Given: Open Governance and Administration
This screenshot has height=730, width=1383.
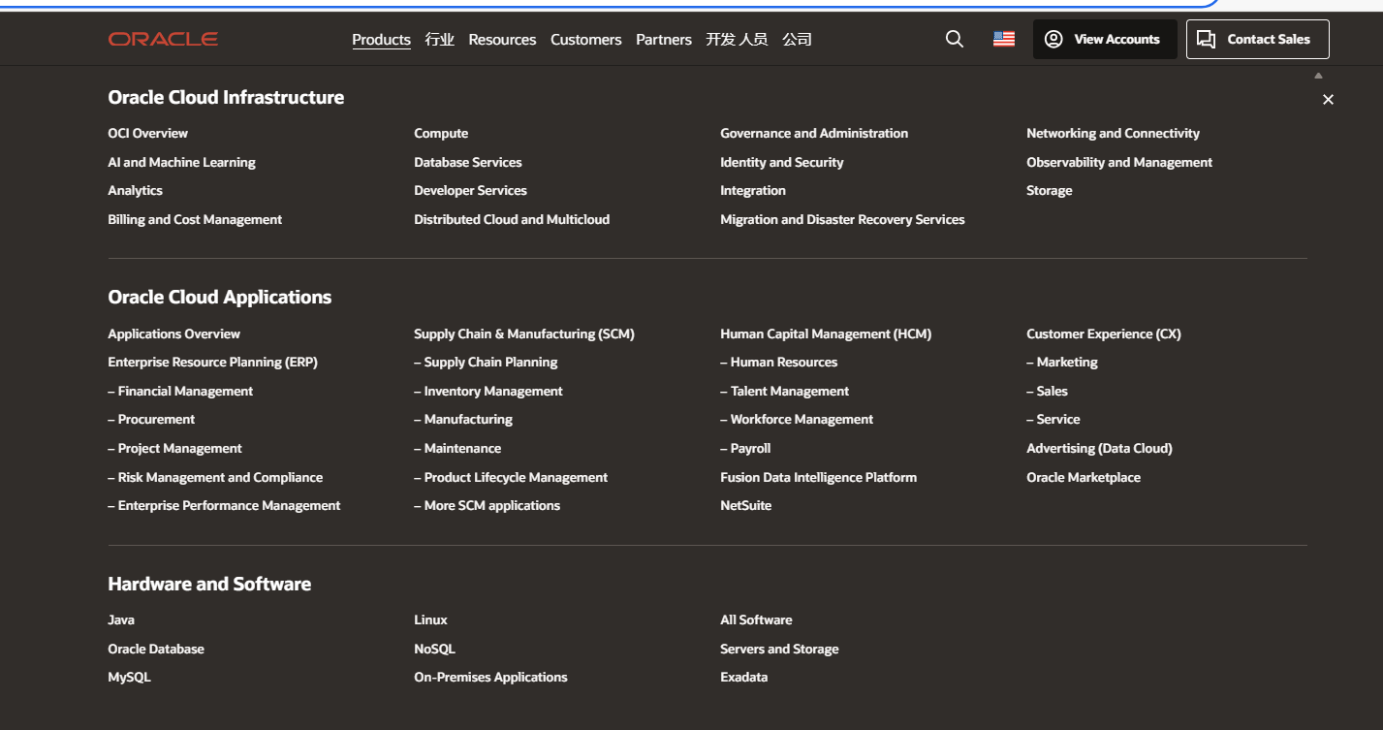Looking at the screenshot, I should (814, 134).
